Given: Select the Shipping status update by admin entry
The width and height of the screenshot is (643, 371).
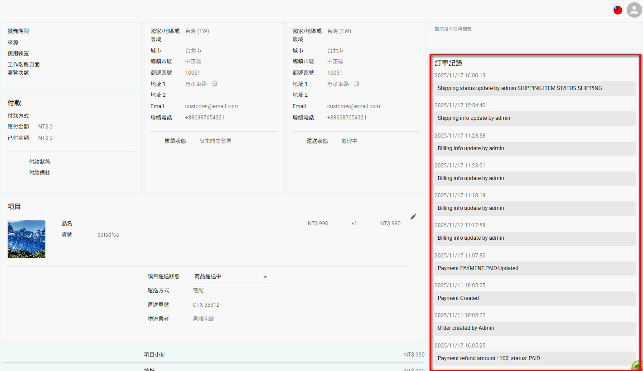Looking at the screenshot, I should 535,88.
